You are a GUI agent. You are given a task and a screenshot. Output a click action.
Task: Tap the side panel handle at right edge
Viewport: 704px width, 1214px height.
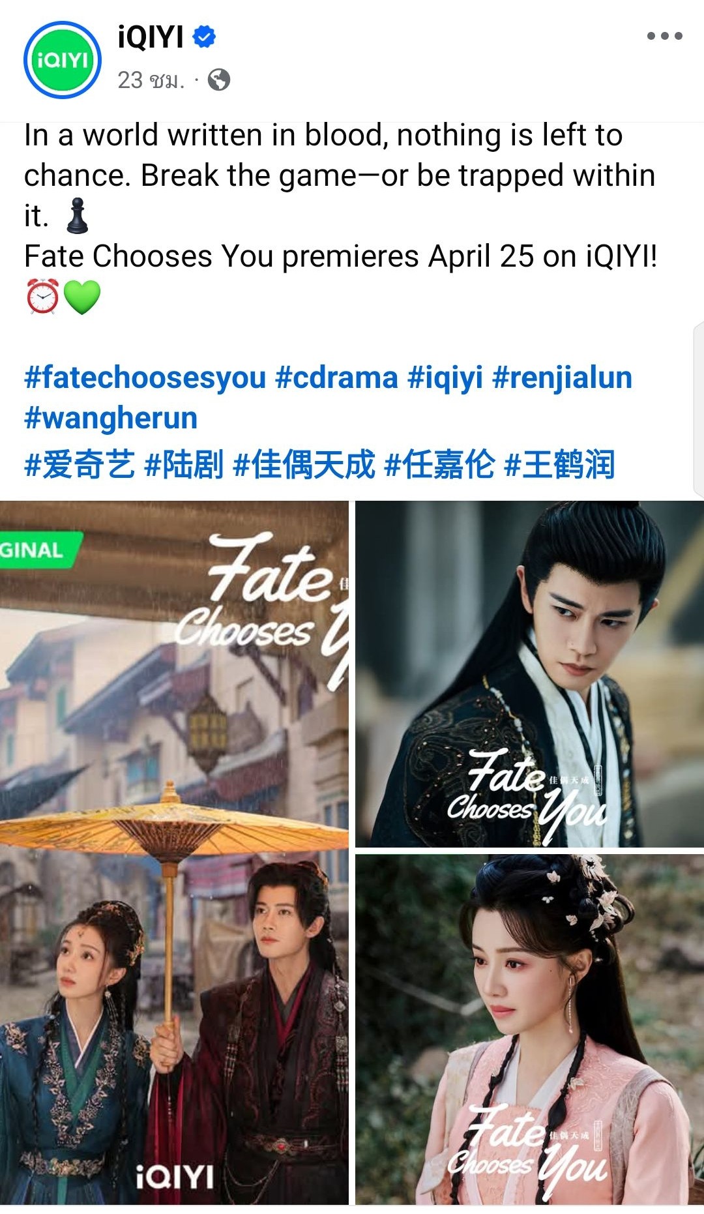pyautogui.click(x=699, y=409)
